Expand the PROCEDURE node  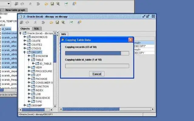29,71
